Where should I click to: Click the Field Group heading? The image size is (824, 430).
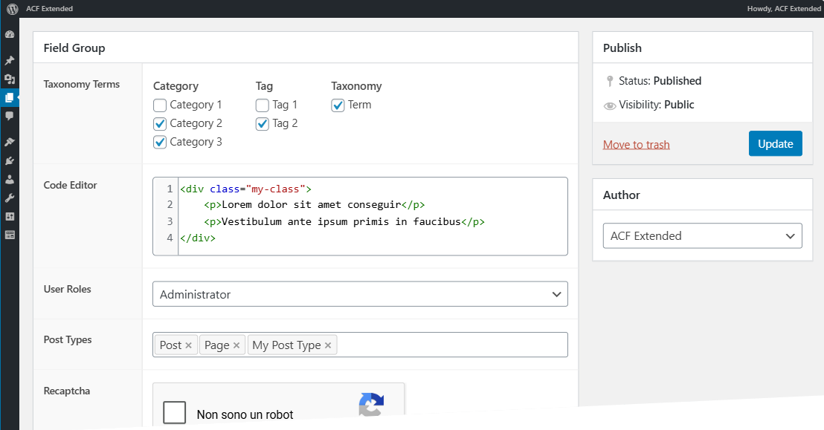(74, 48)
